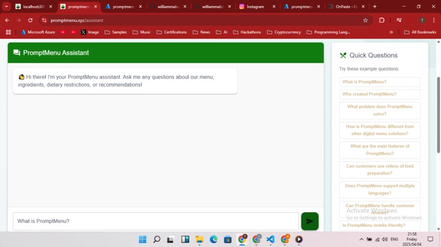Open the Certifications bookmark folder

[x=172, y=32]
